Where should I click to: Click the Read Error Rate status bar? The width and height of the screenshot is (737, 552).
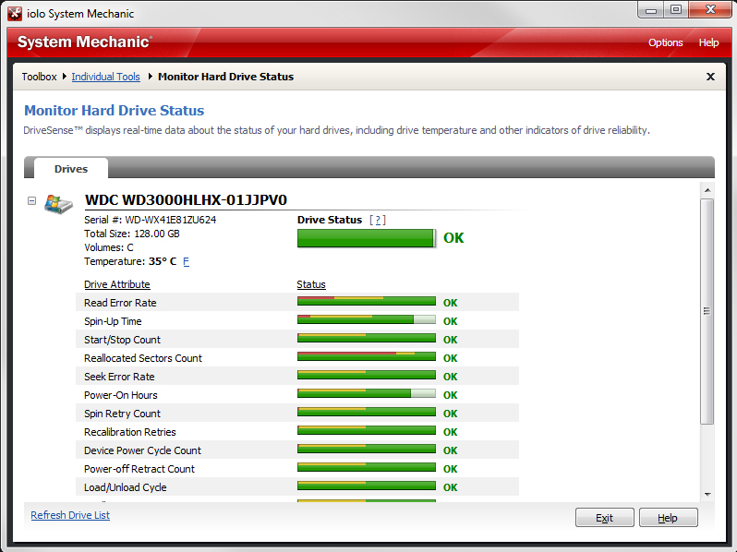tap(366, 302)
